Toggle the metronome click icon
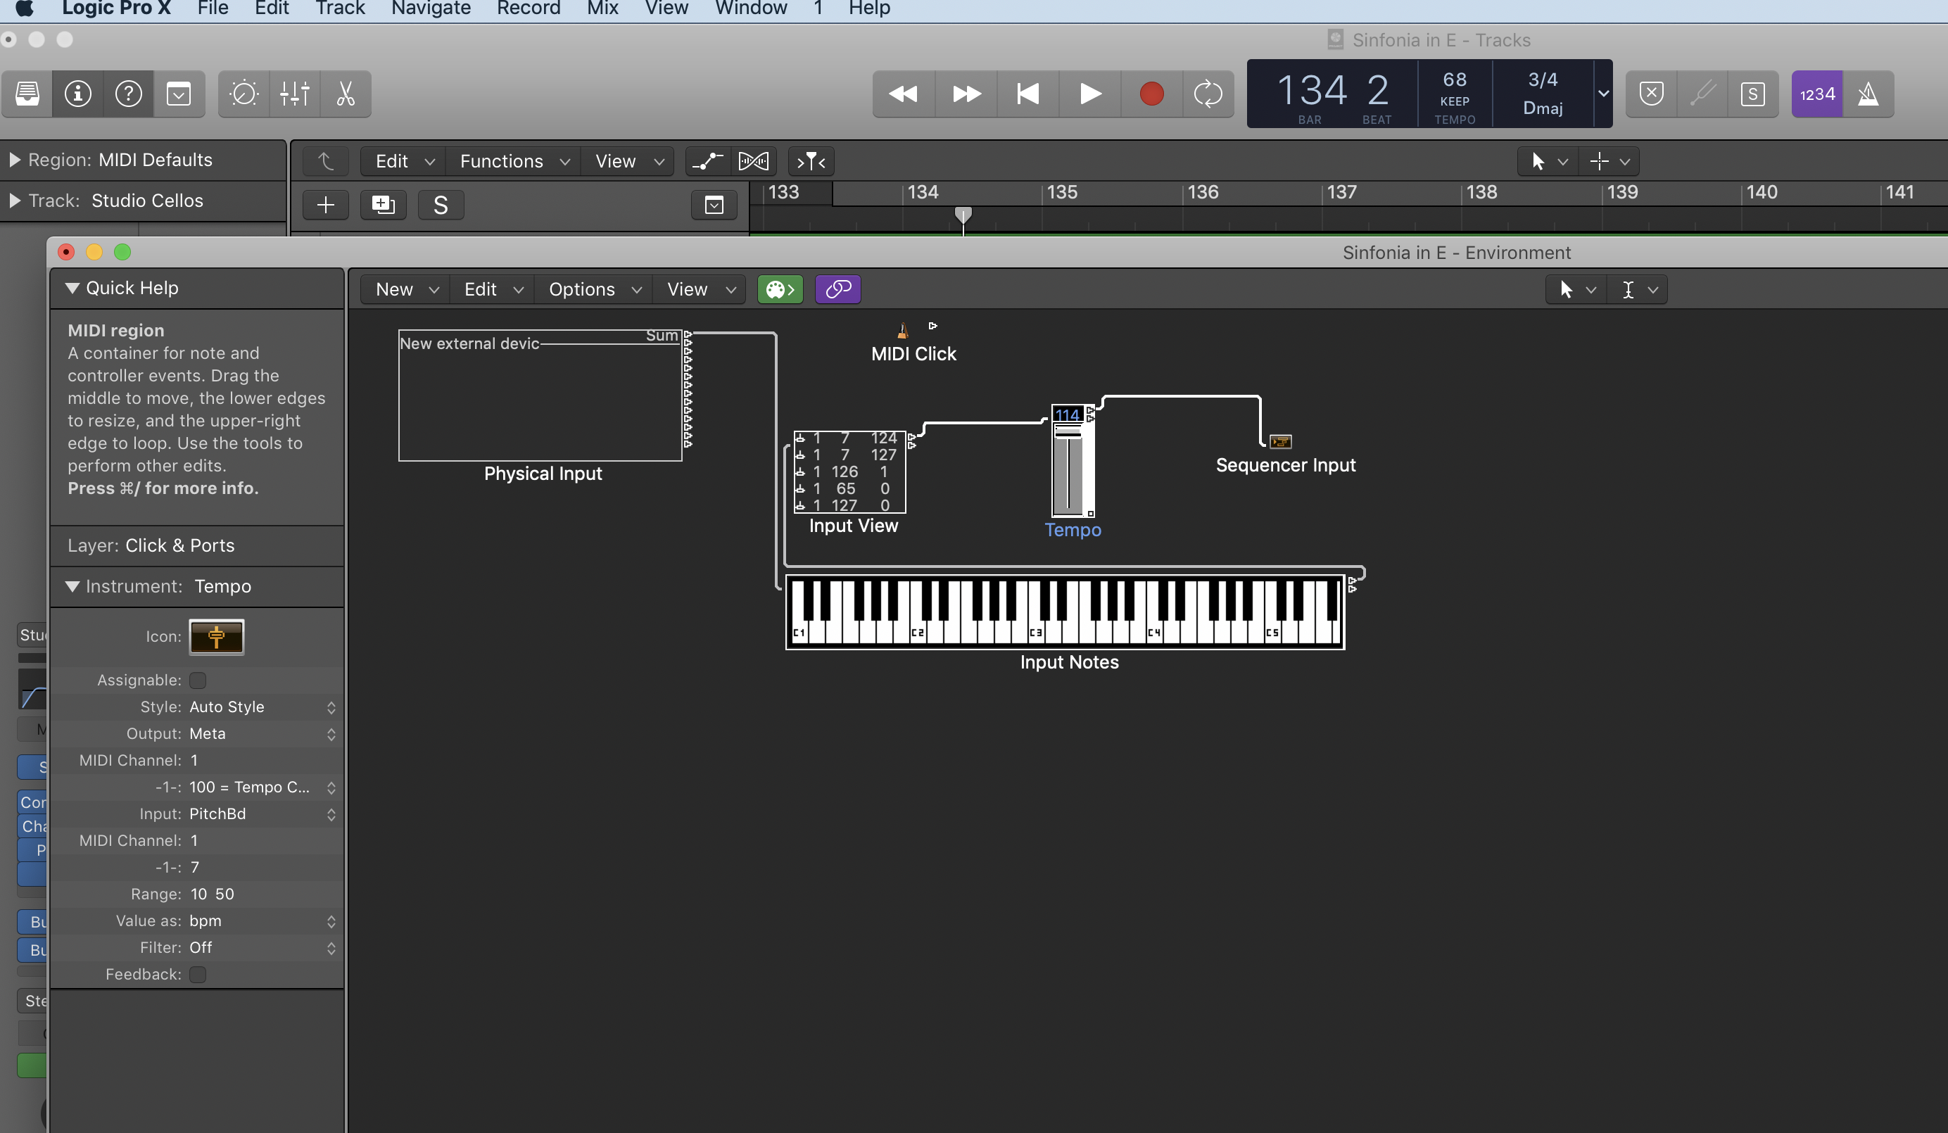Image resolution: width=1948 pixels, height=1133 pixels. [x=1868, y=94]
